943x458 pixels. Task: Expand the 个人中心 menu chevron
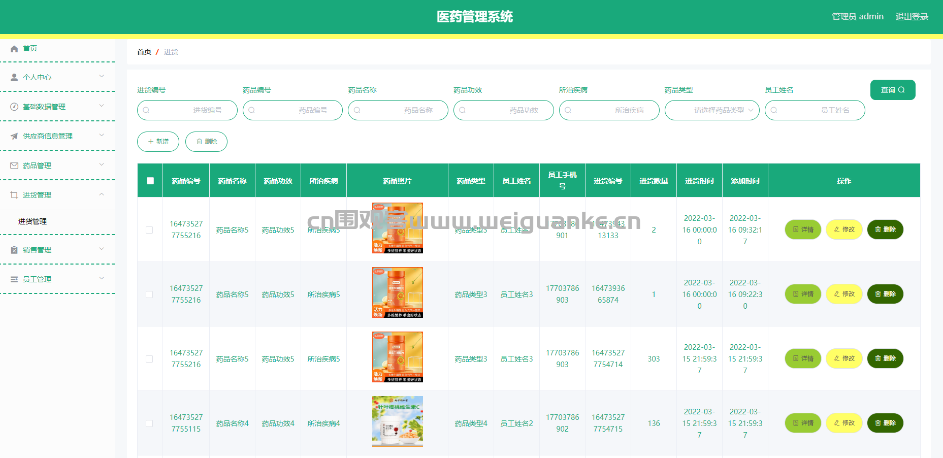[x=102, y=77]
